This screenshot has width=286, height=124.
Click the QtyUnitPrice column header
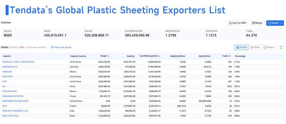tap(204, 56)
